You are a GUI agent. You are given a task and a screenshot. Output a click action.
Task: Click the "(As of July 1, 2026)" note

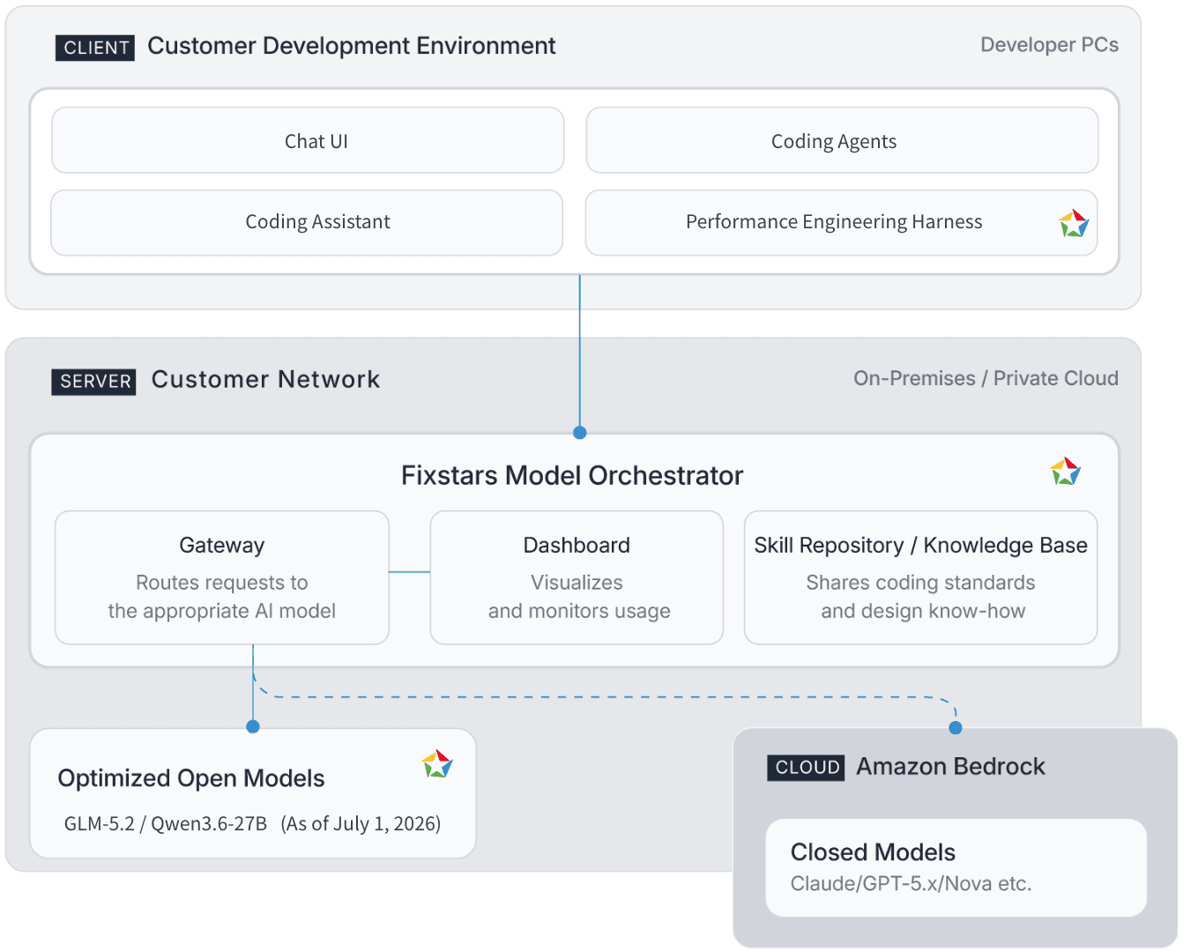pyautogui.click(x=361, y=823)
